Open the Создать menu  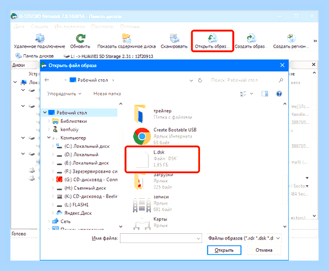tap(39, 27)
